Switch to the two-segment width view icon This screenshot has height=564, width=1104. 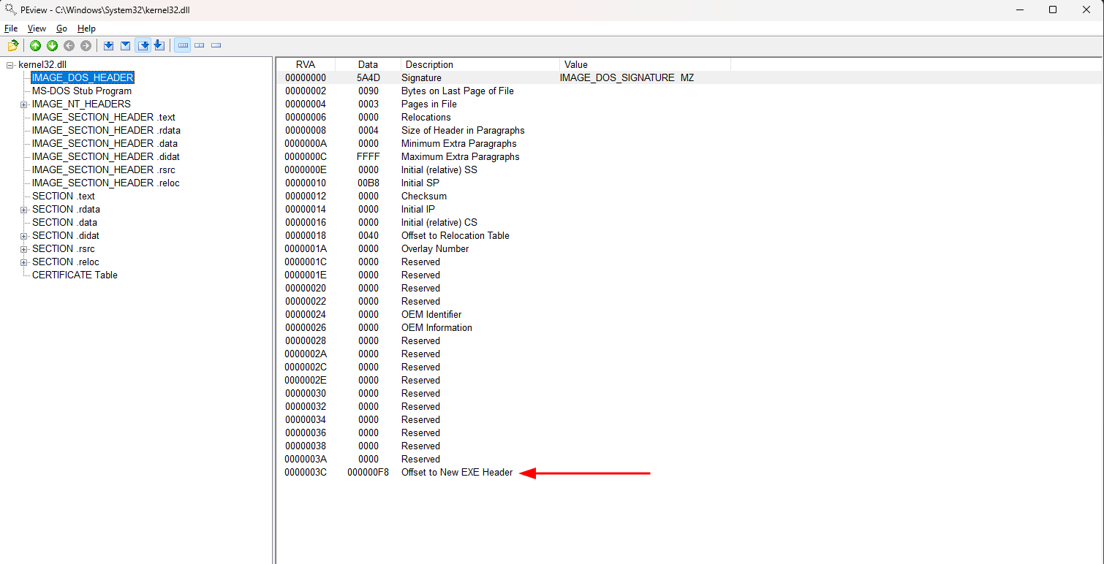(200, 46)
